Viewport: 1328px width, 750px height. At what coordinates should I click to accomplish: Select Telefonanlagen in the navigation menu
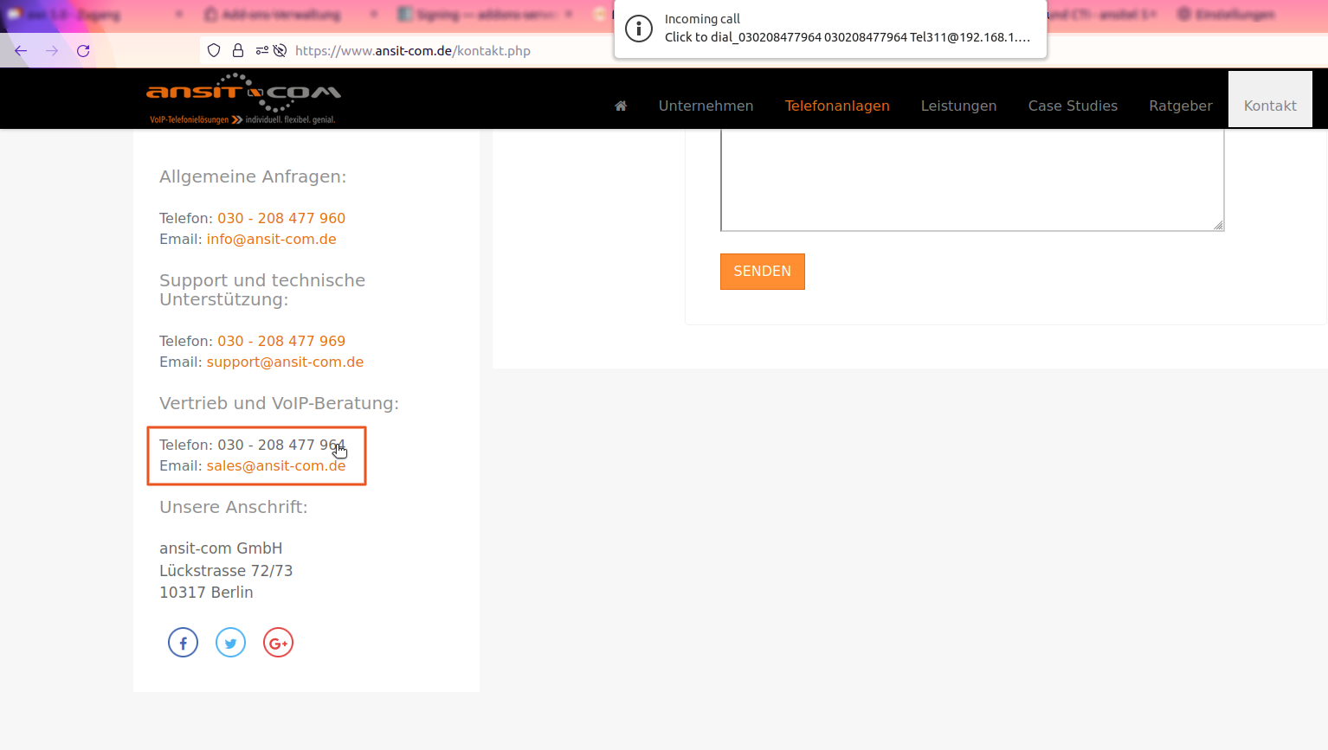pos(837,105)
